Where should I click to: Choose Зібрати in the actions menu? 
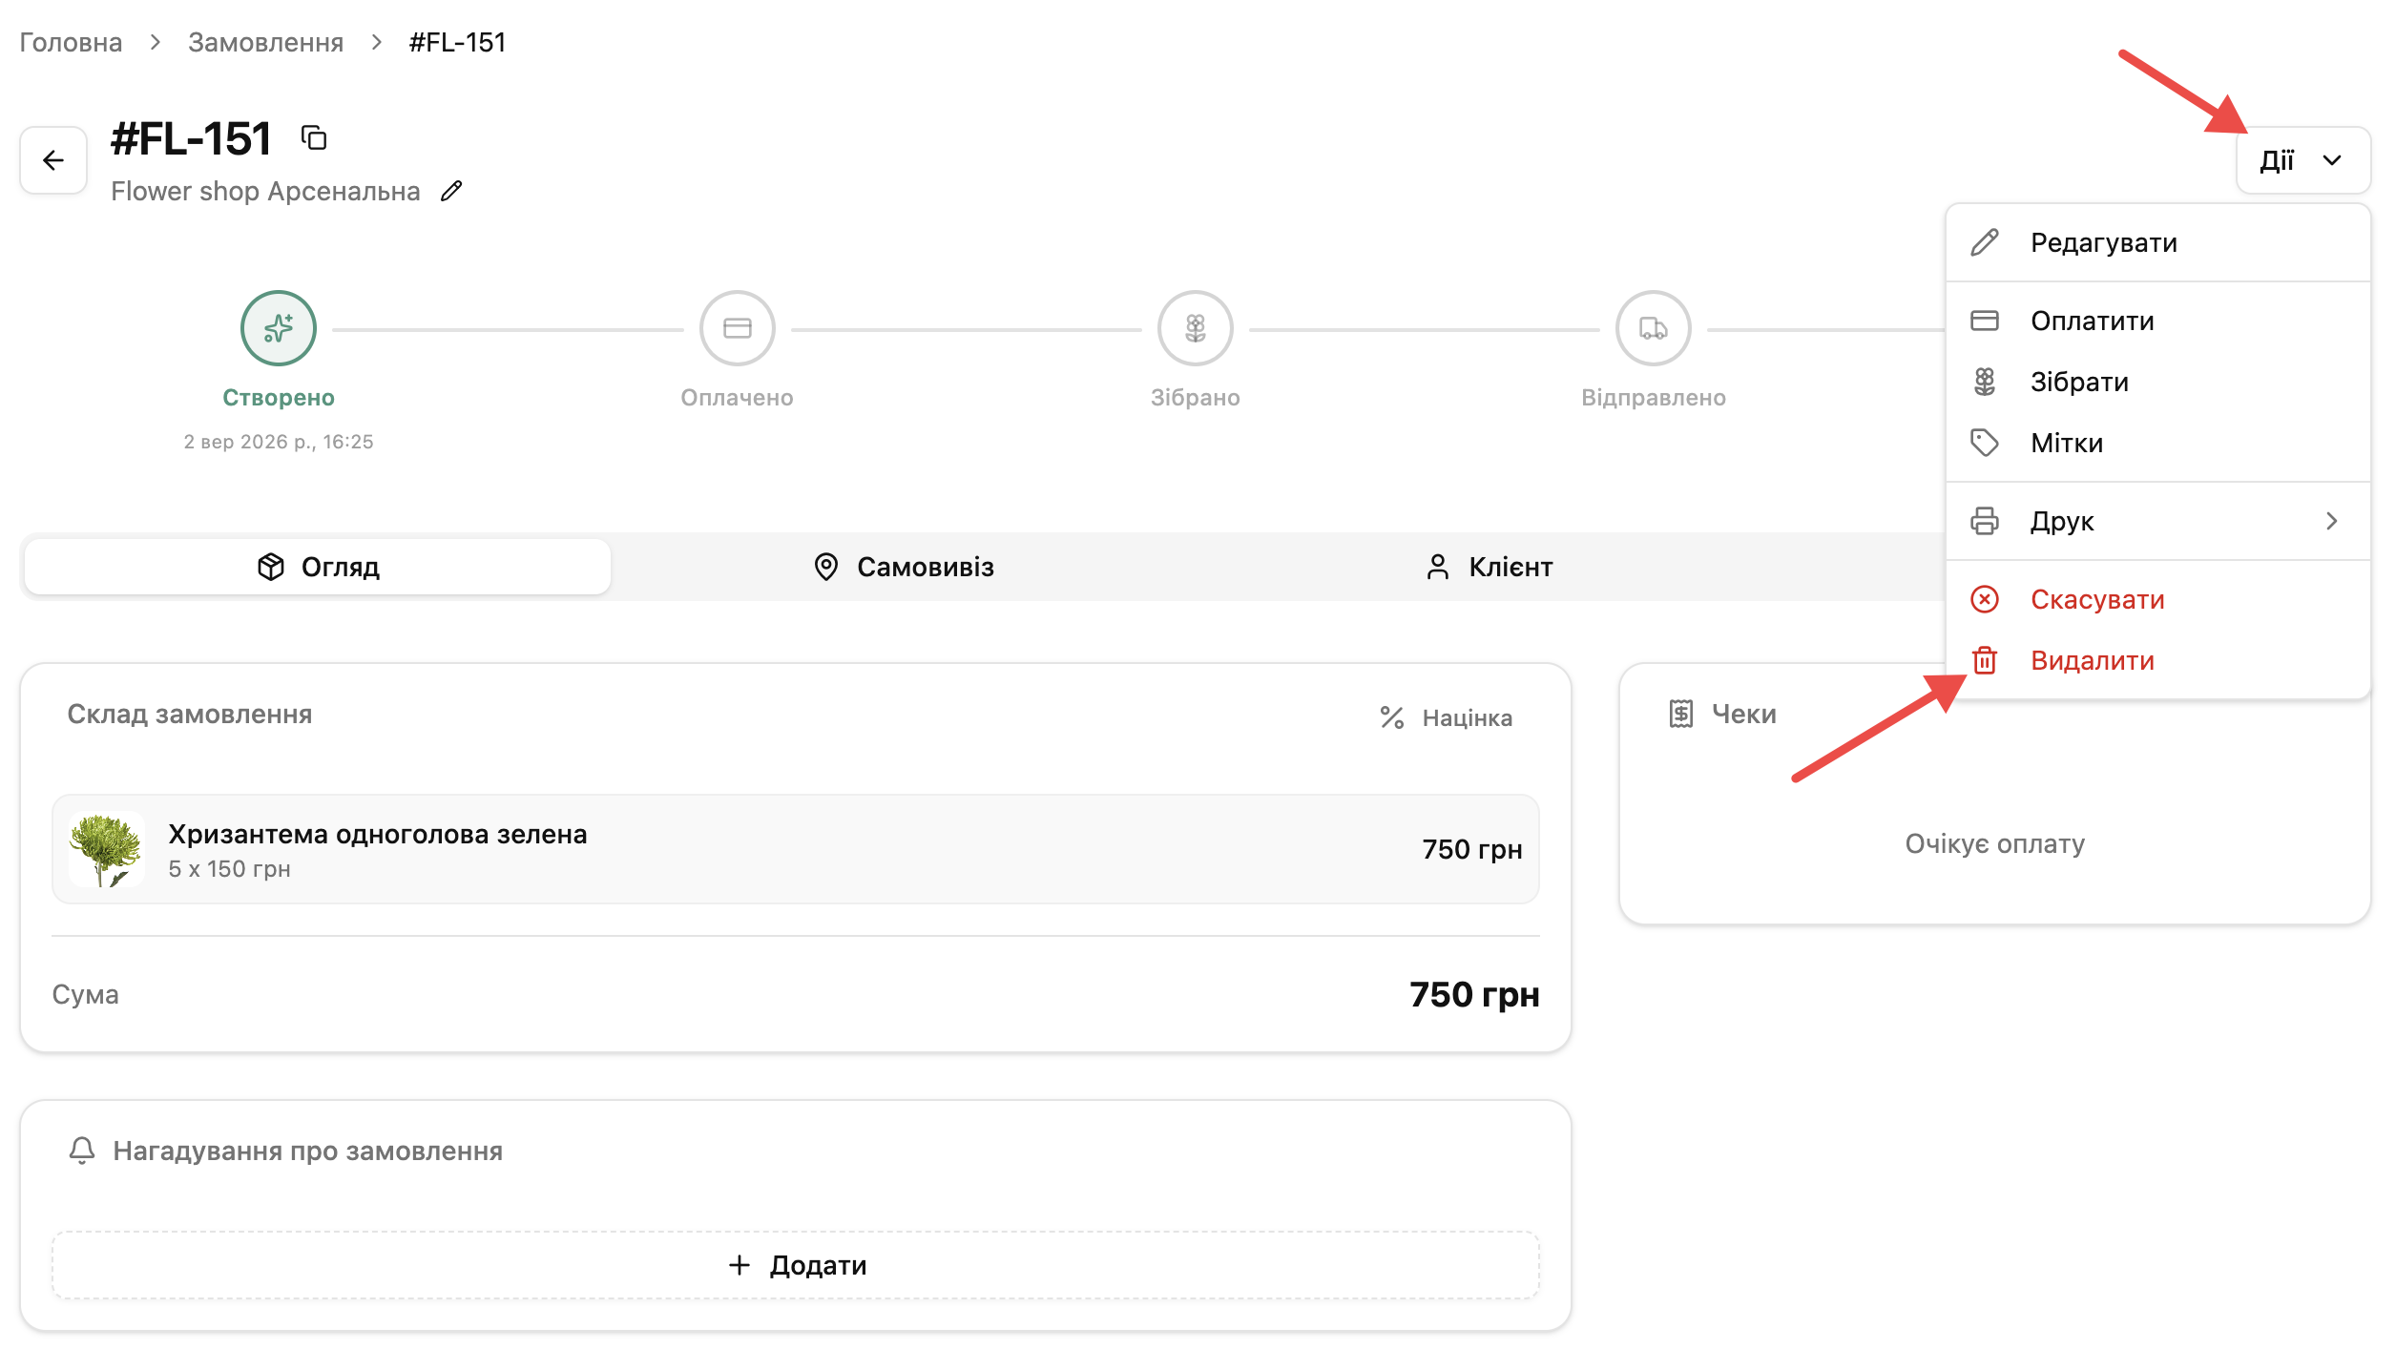[2158, 382]
